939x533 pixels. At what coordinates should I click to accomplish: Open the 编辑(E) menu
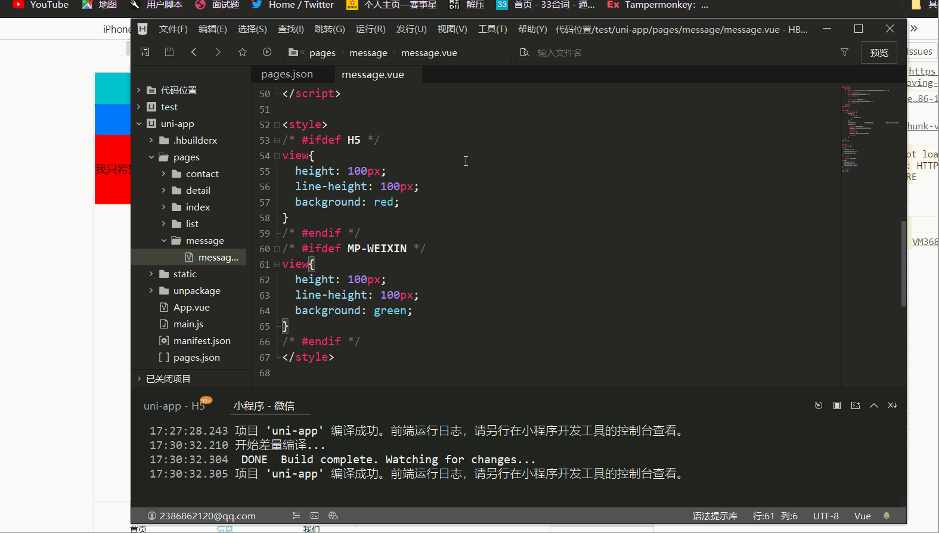213,29
